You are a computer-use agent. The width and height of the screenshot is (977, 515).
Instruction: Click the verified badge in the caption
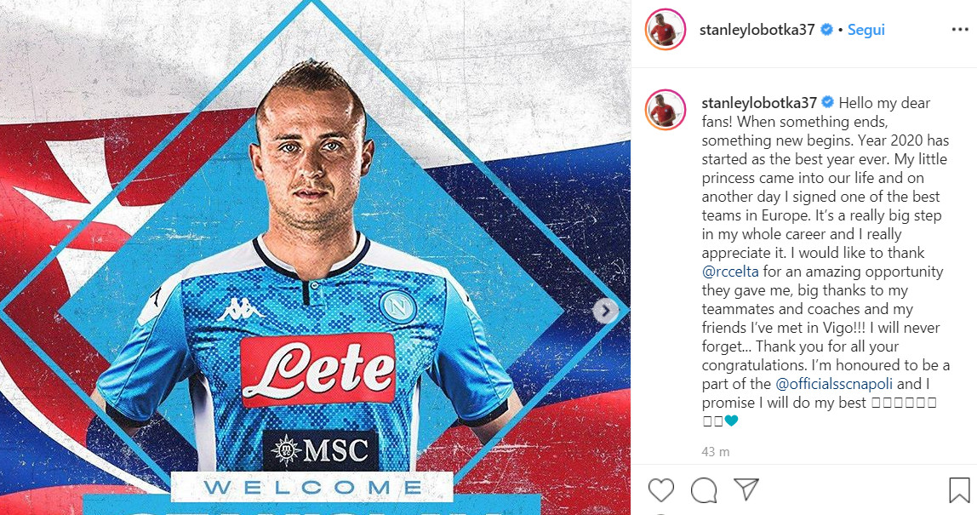[x=828, y=102]
